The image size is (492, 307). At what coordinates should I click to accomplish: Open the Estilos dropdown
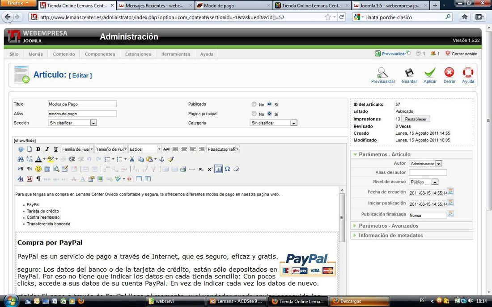[x=145, y=149]
